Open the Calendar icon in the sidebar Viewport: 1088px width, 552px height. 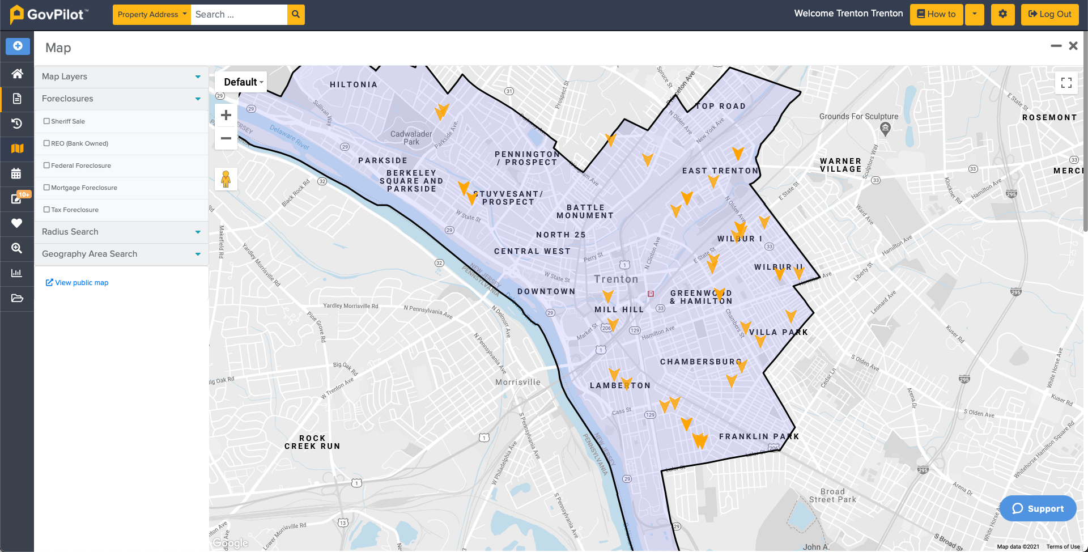pos(18,174)
